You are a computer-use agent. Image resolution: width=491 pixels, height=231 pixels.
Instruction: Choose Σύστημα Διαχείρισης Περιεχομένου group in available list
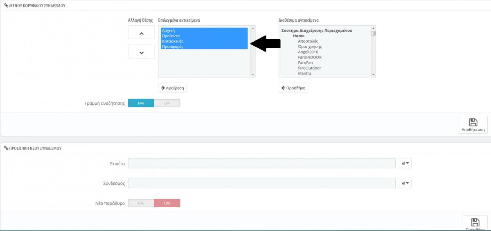(x=317, y=31)
